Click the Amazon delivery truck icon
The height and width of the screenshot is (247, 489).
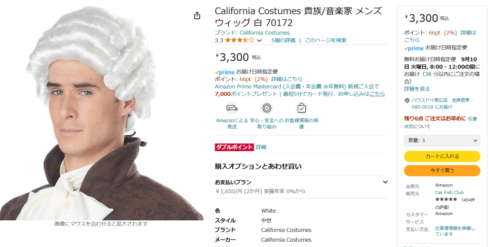pos(232,108)
